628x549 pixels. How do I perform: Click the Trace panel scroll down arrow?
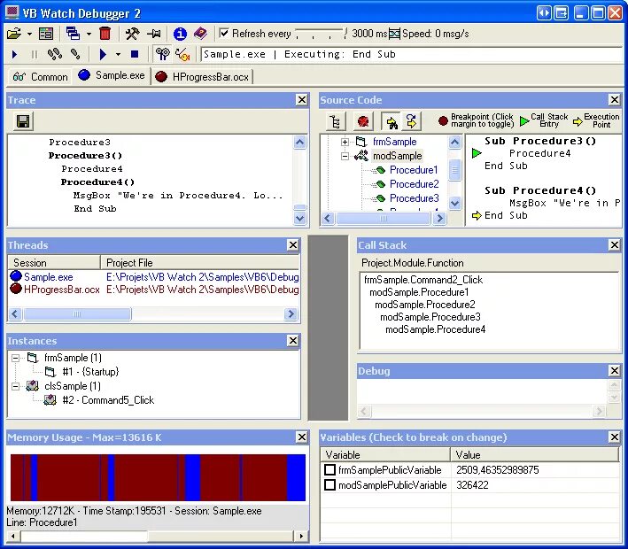tap(300, 218)
